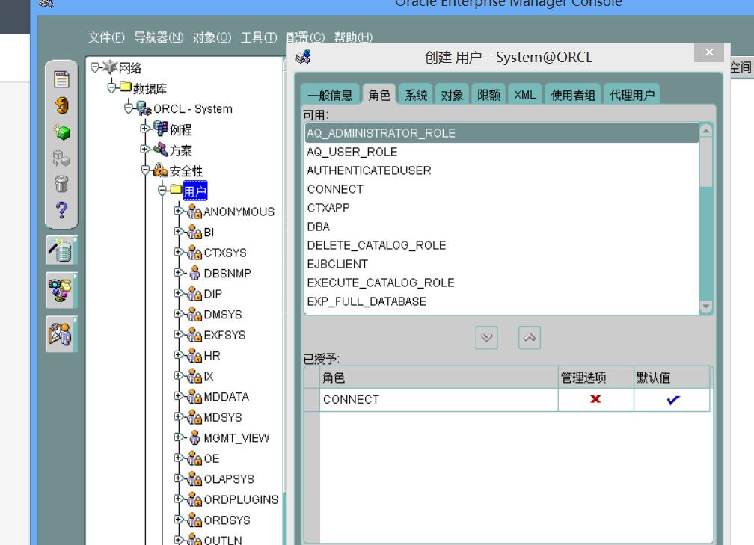Screen dimensions: 754x545
Task: Collapse the 网络 tree node
Action: [95, 67]
